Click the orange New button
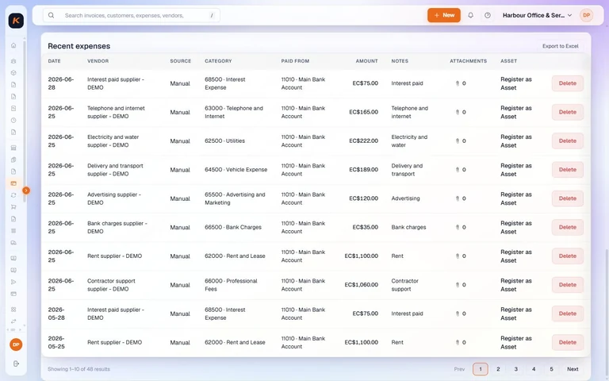 (x=444, y=15)
